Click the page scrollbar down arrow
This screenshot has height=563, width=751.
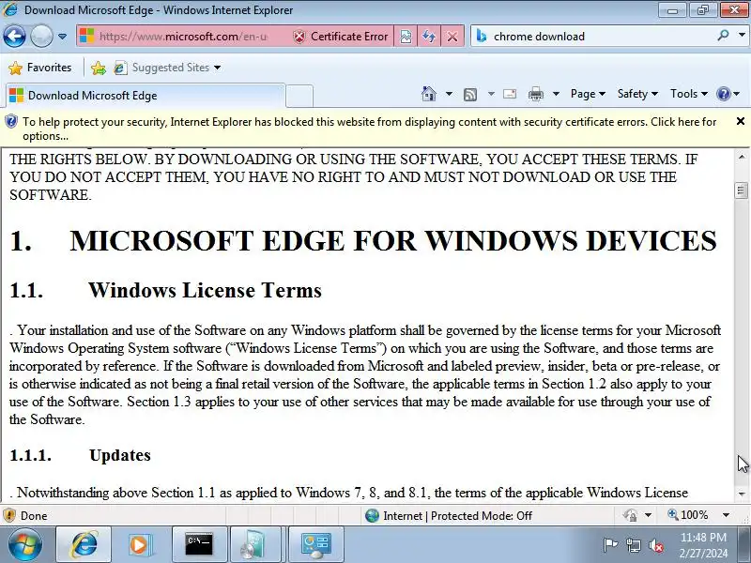click(x=741, y=494)
